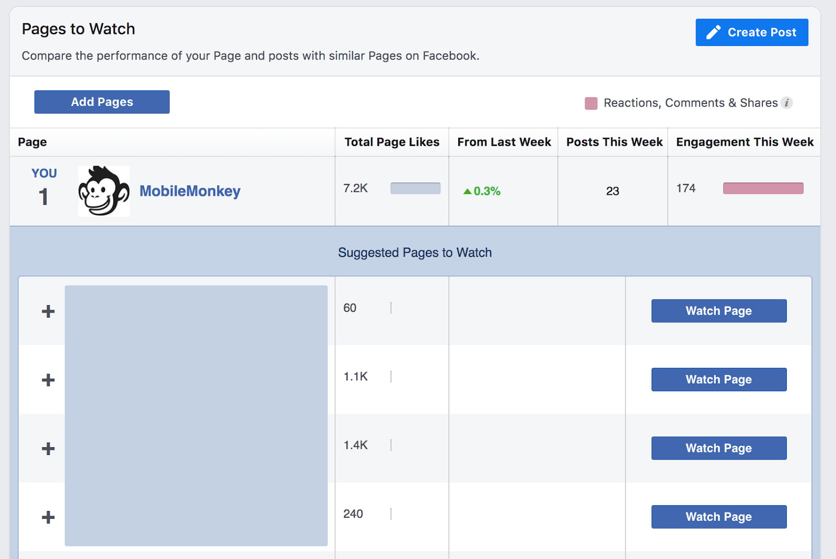The height and width of the screenshot is (559, 836).
Task: Click the Compare the performance description text
Action: pos(251,56)
